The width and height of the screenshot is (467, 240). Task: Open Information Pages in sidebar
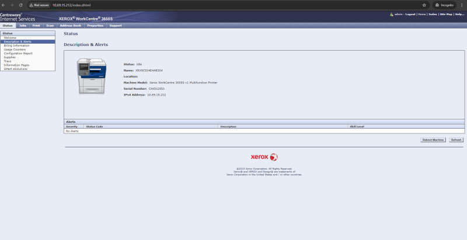pyautogui.click(x=16, y=65)
